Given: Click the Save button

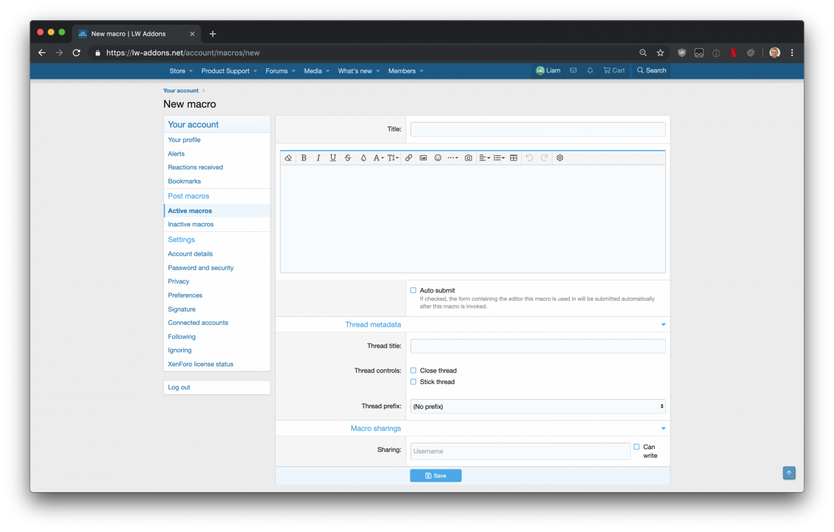Looking at the screenshot, I should pos(435,476).
